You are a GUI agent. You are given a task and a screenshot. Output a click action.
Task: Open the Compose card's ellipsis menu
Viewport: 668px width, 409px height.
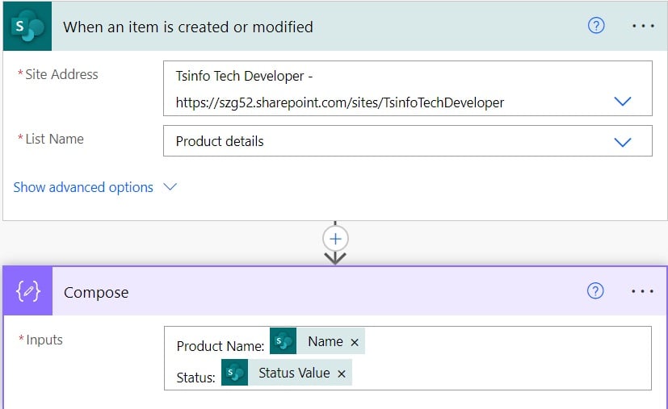click(642, 291)
